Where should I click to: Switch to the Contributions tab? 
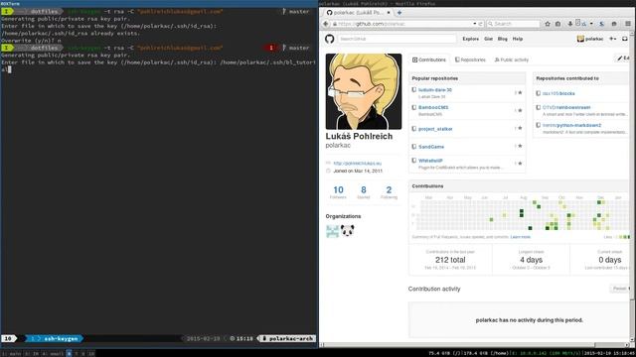[x=428, y=59]
